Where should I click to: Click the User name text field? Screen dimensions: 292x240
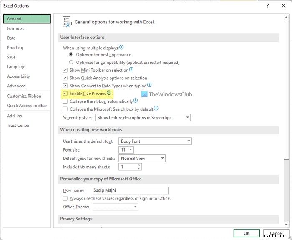coord(131,190)
